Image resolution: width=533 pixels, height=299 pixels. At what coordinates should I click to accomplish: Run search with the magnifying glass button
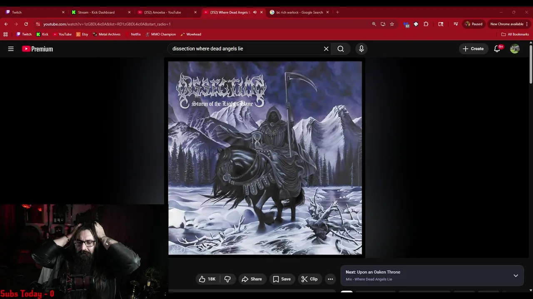coord(341,49)
